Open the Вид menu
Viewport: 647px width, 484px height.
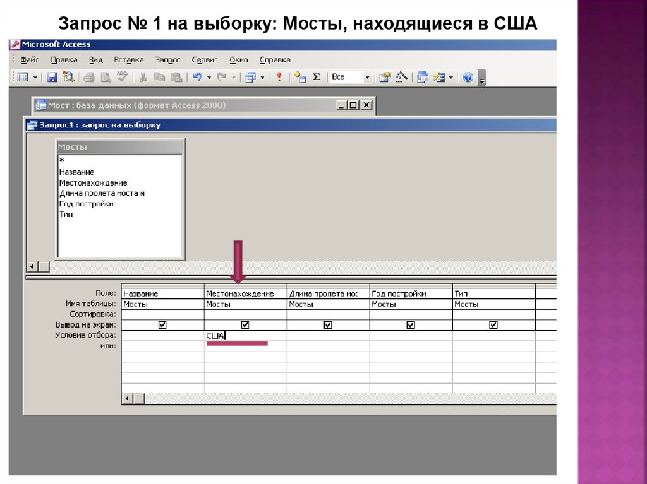(x=96, y=60)
